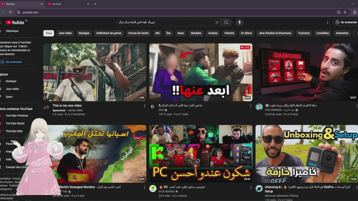
Task: Open Jewelz Milla channel name link
Action: [75, 111]
